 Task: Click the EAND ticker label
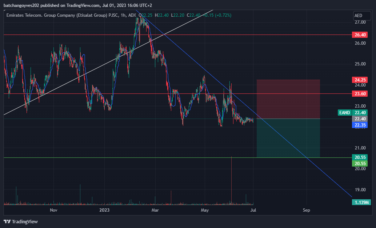(345, 112)
